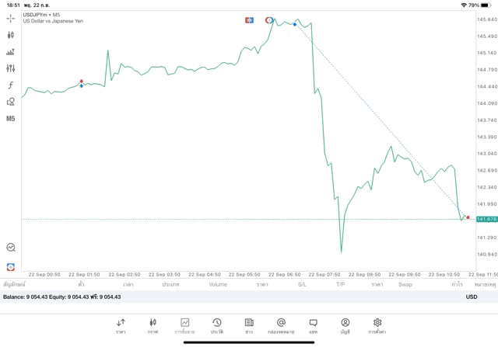Open the objects shapes icon
Viewport: 498px width, 347px height.
[10, 102]
